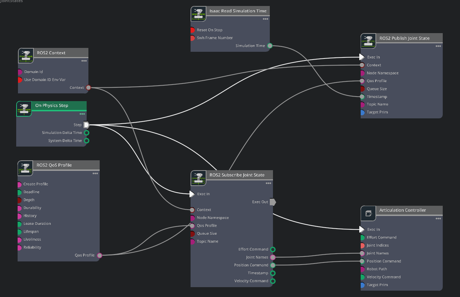Click the Isaac Read Simulation Time node icon
The image size is (460, 297).
click(x=199, y=14)
